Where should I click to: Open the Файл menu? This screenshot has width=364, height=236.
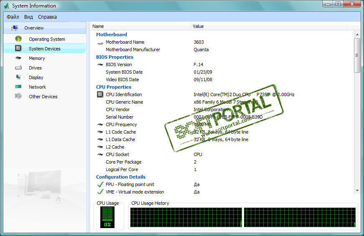point(13,17)
